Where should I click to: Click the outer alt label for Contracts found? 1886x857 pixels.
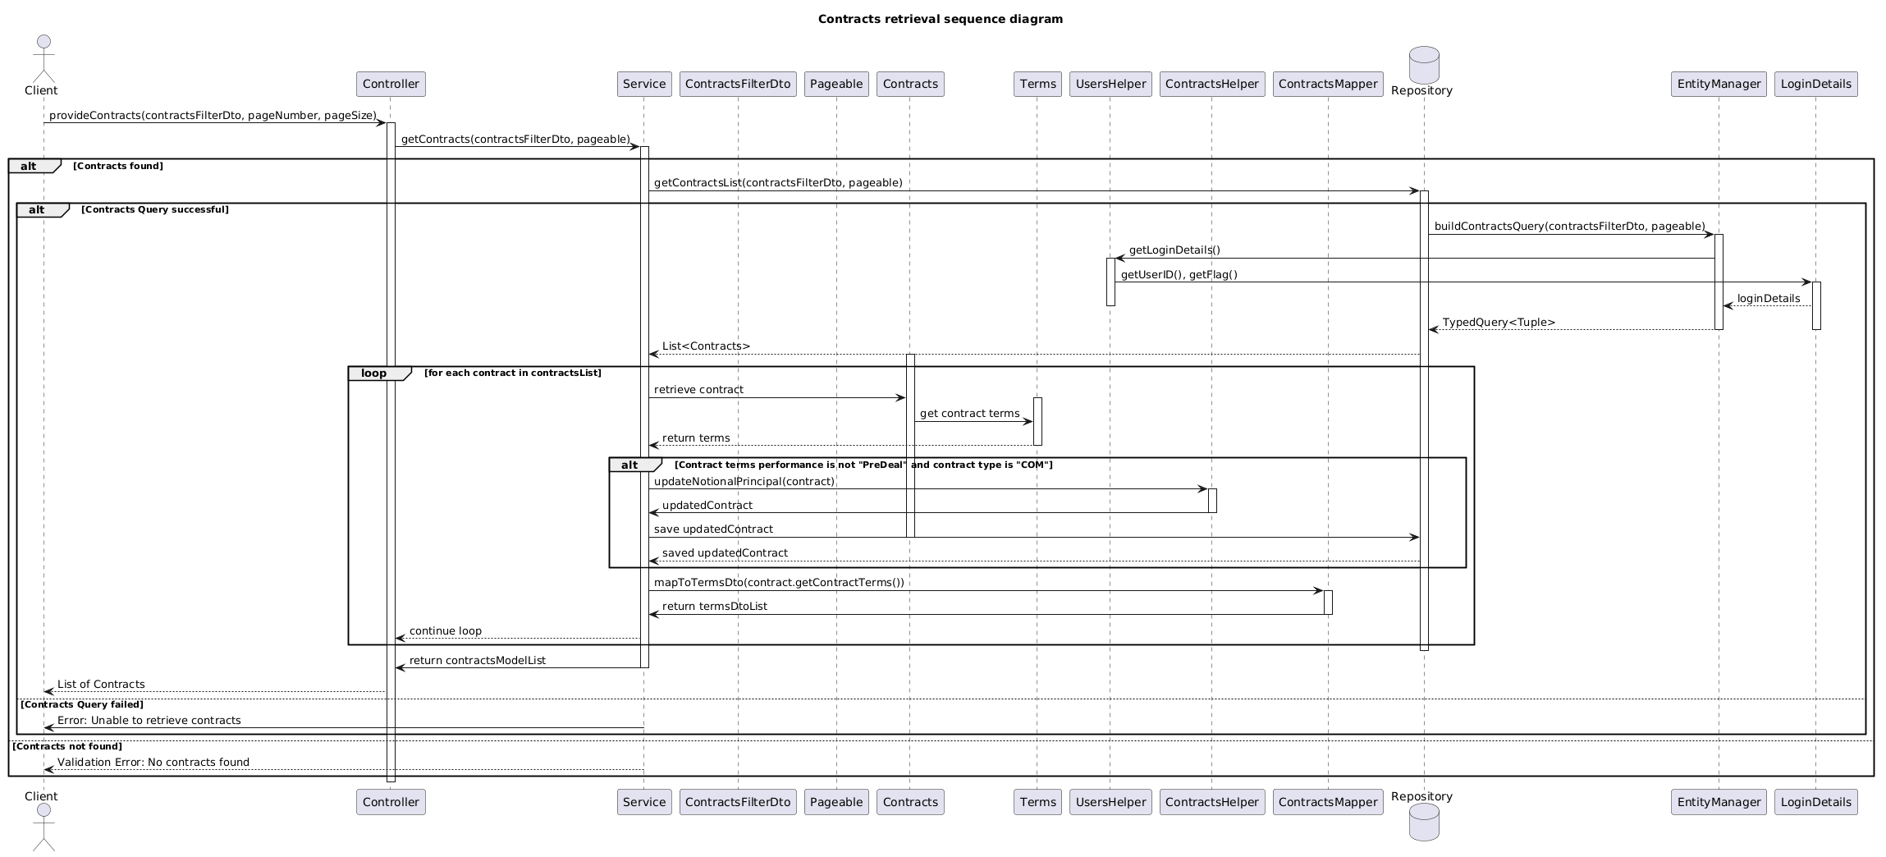click(34, 166)
